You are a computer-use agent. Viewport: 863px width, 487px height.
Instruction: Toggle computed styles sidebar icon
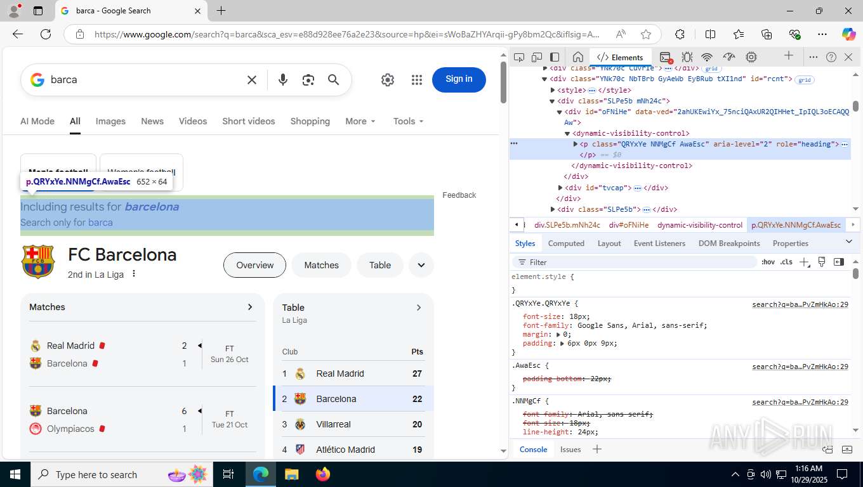point(839,262)
